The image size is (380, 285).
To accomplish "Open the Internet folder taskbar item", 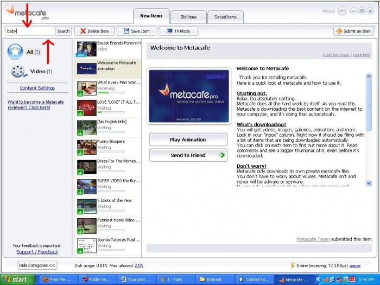I will tap(215, 280).
